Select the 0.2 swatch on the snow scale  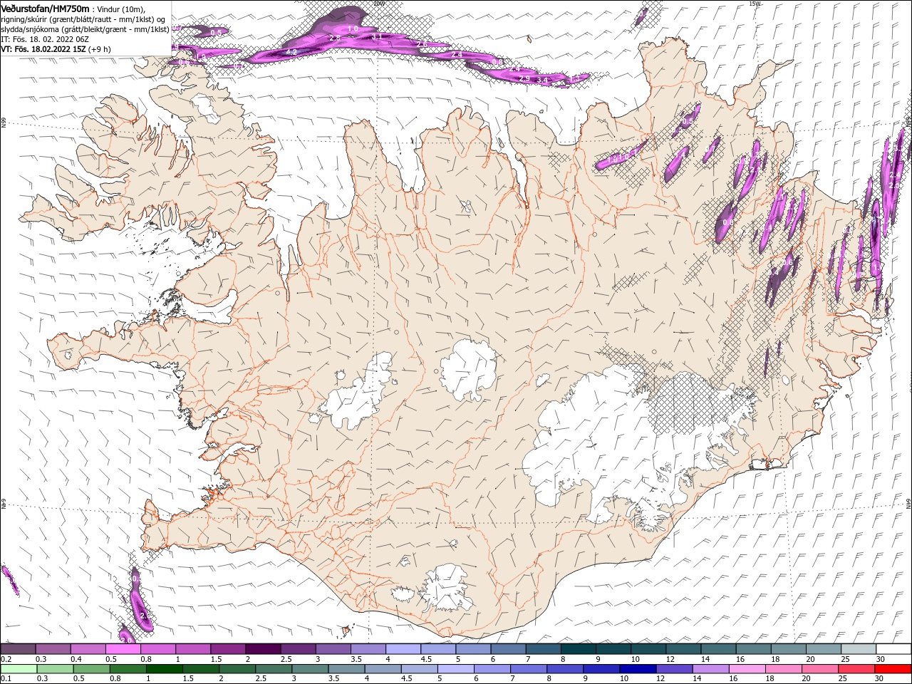click(x=18, y=649)
